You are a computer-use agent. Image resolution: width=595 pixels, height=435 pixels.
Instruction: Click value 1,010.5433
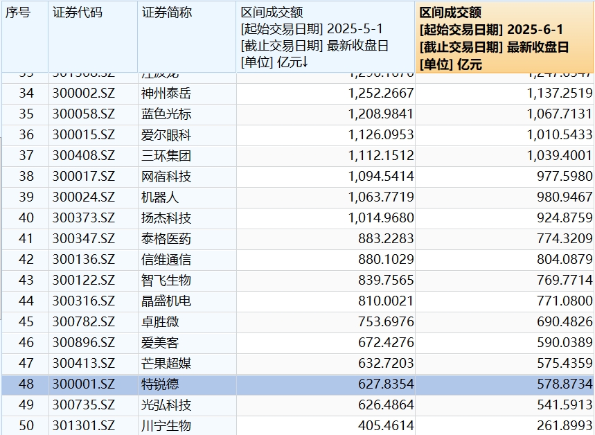pos(560,135)
